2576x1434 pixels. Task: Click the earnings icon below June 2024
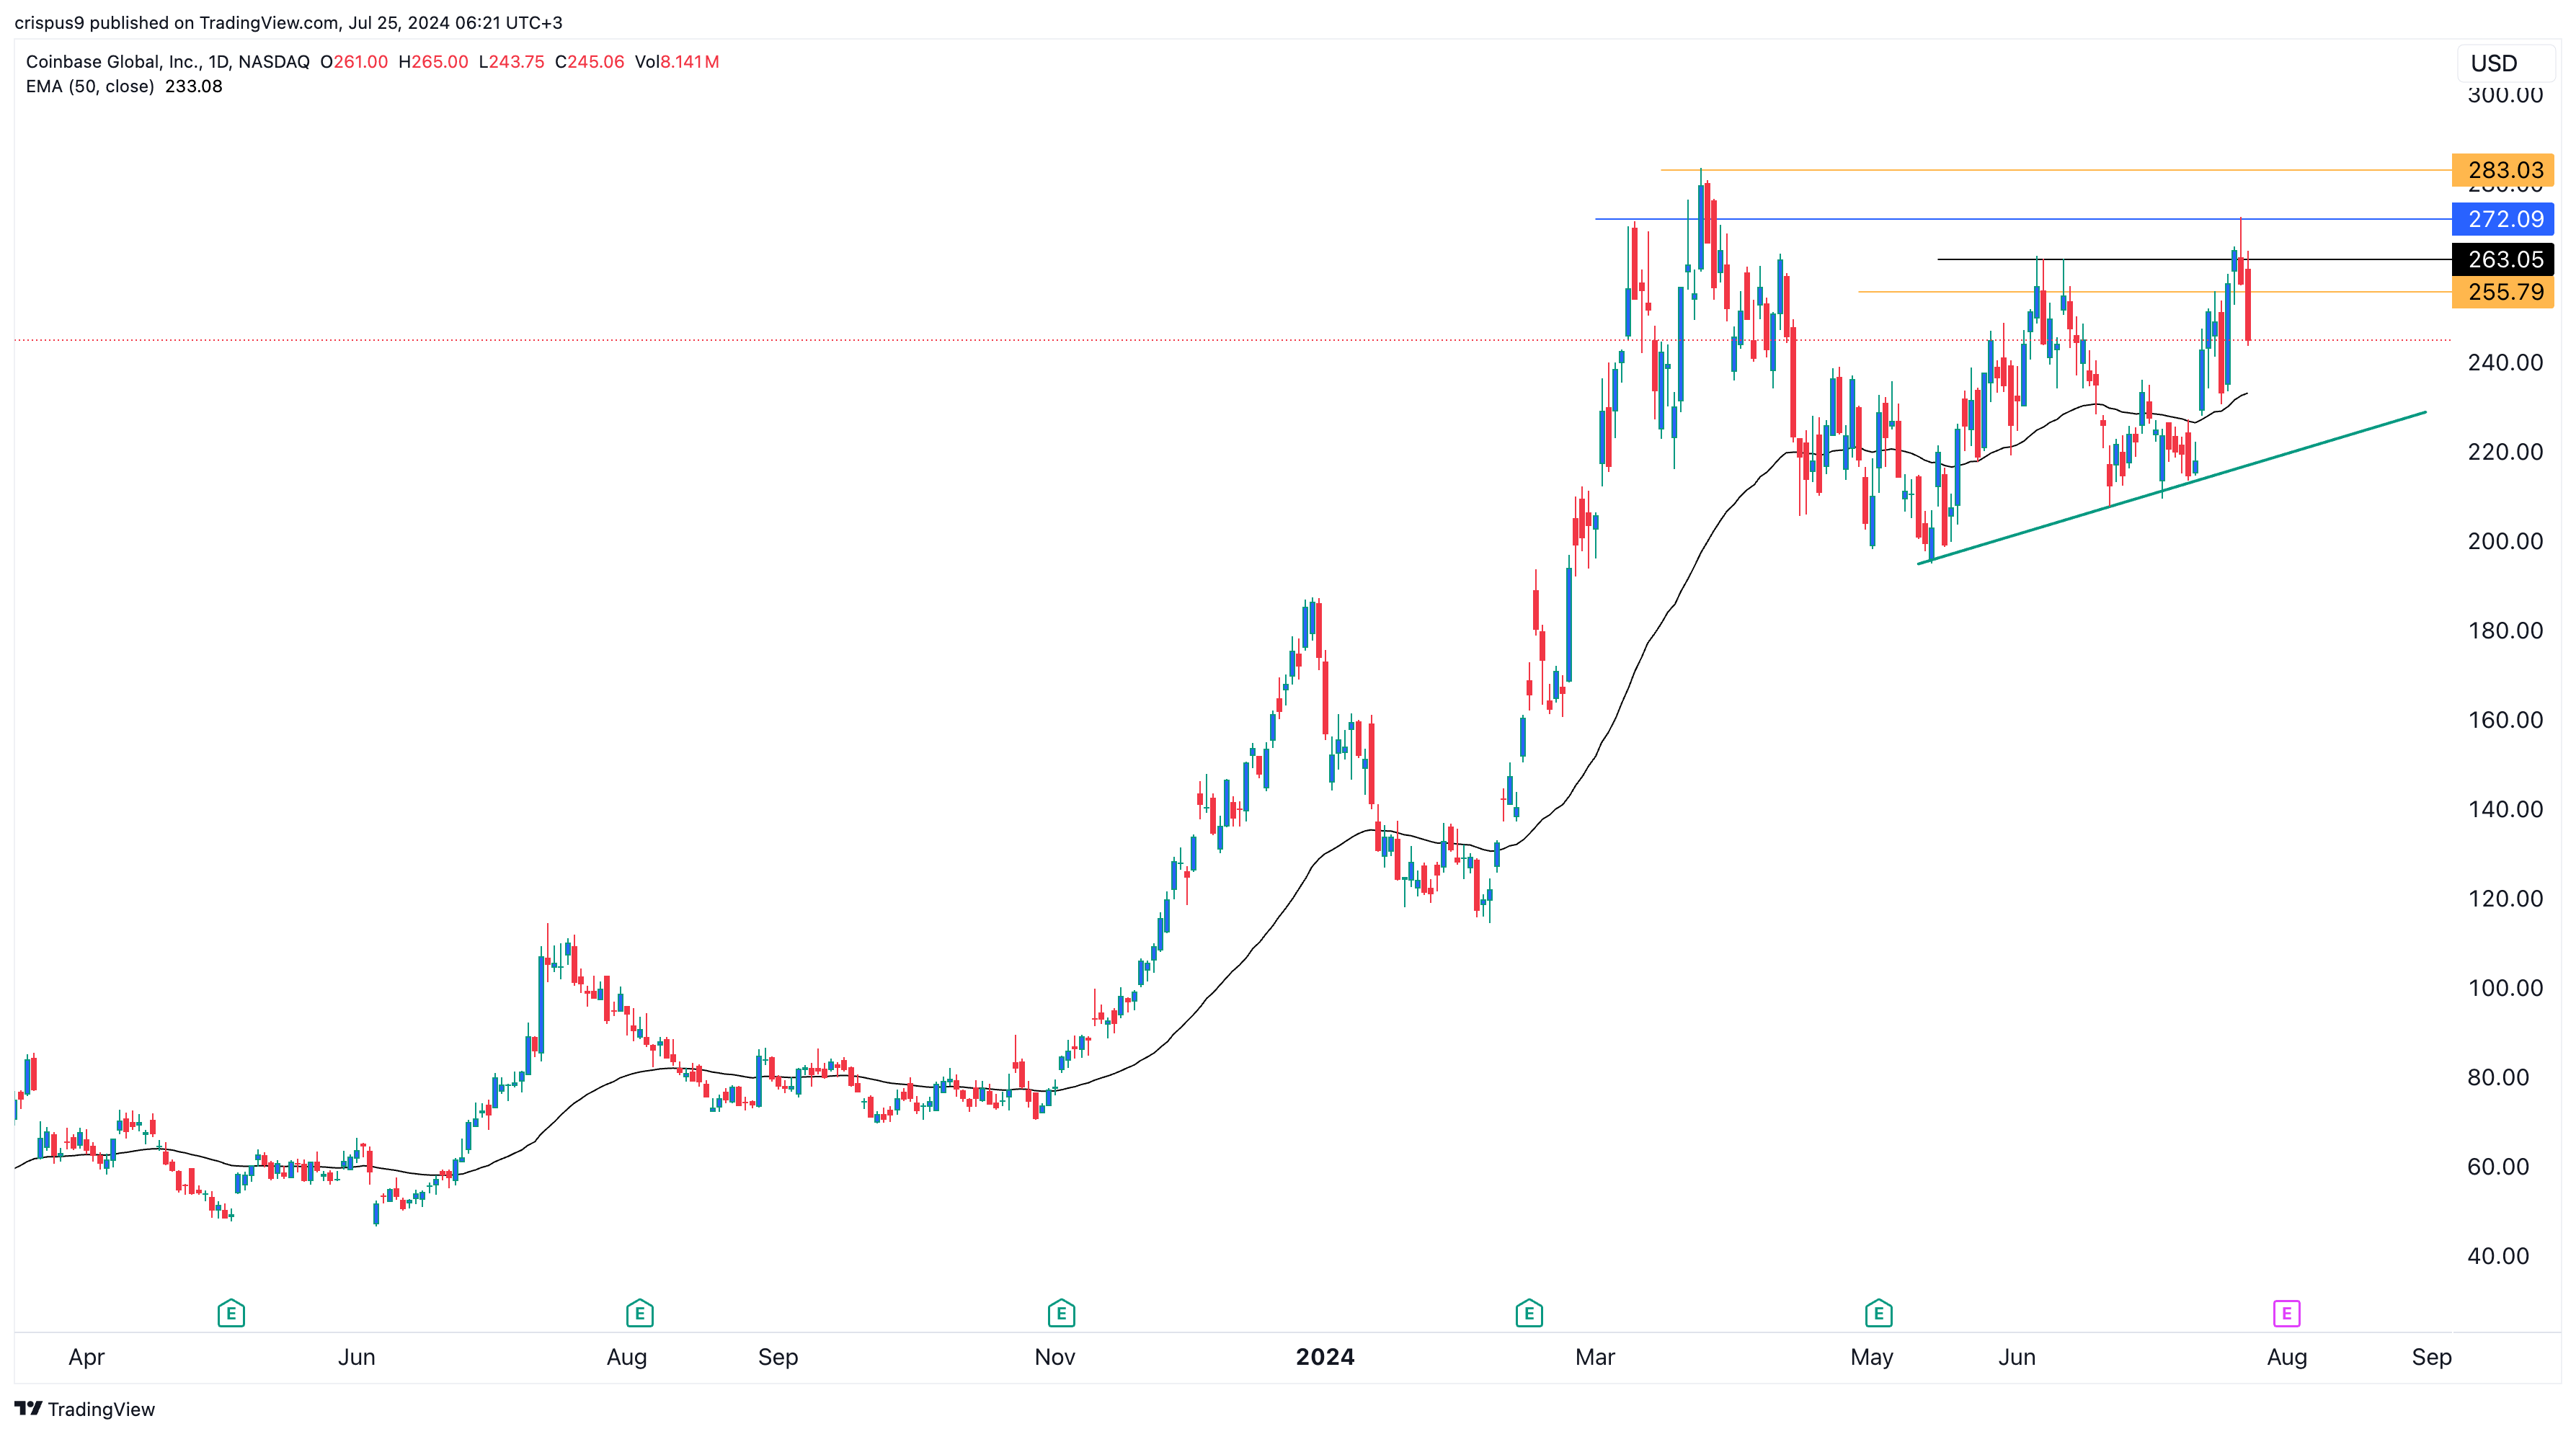tap(1881, 1313)
